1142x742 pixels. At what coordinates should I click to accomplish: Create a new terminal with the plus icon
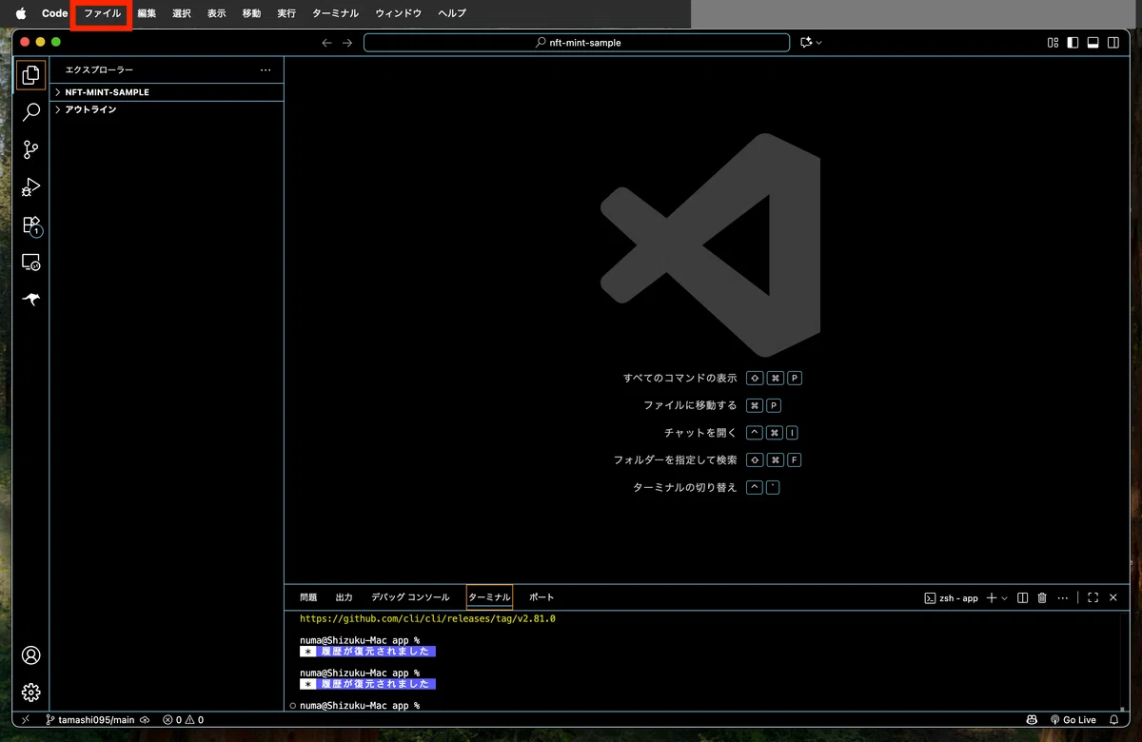click(992, 597)
